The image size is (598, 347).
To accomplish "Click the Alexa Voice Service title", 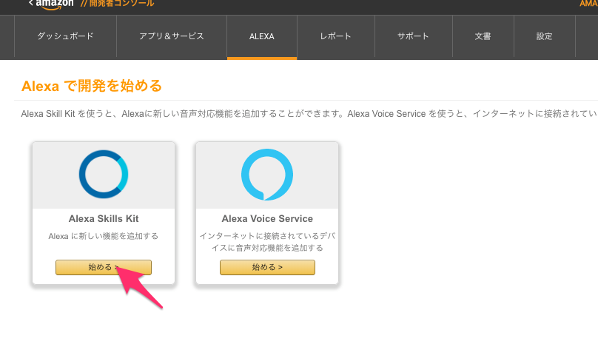I will 267,218.
